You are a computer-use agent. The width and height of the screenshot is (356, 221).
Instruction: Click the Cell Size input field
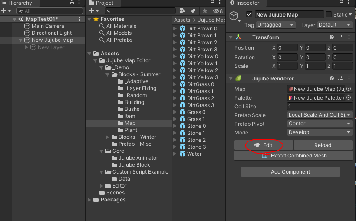(320, 107)
